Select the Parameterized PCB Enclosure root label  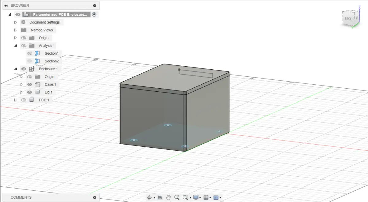(60, 14)
